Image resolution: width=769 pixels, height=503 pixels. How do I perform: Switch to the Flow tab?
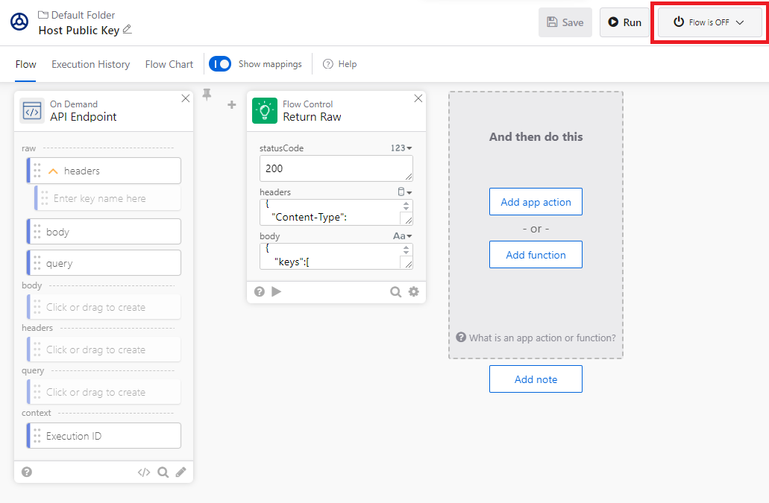(x=25, y=64)
